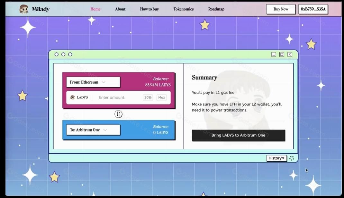Expand the History dropdown

click(x=276, y=158)
